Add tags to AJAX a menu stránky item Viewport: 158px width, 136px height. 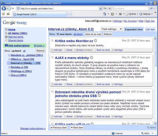[117, 84]
